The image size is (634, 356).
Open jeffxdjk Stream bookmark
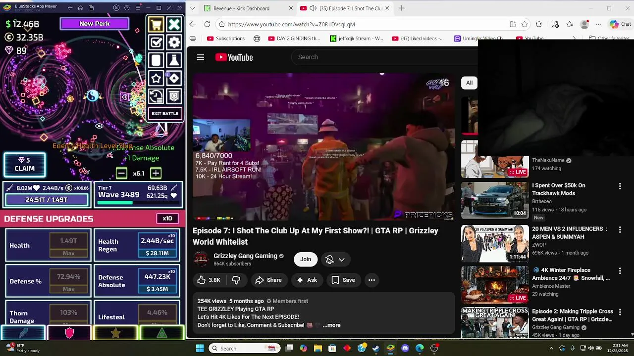click(357, 38)
